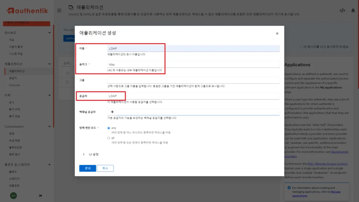Image resolution: width=359 pixels, height=202 pixels.
Task: Sign out using the logout icon
Action: point(41,196)
